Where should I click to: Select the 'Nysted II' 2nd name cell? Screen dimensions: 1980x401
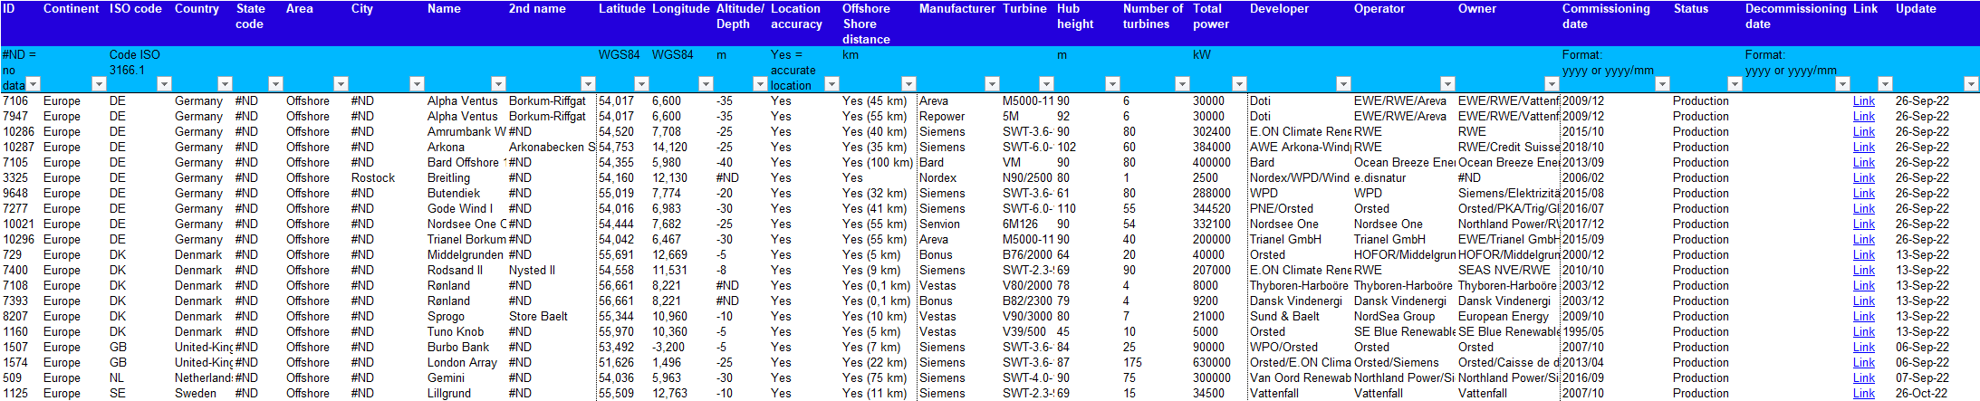pyautogui.click(x=551, y=271)
